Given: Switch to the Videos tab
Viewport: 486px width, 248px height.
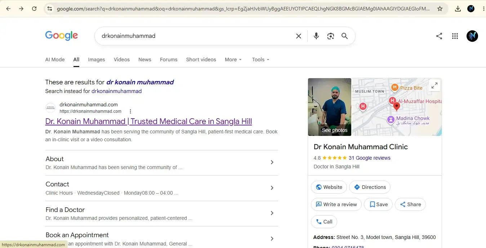Looking at the screenshot, I should (122, 59).
